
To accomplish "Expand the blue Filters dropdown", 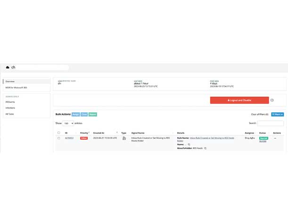I will click(277, 114).
